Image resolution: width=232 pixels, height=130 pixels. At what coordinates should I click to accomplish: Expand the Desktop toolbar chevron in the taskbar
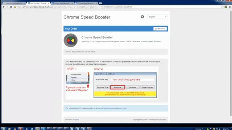click(x=202, y=129)
